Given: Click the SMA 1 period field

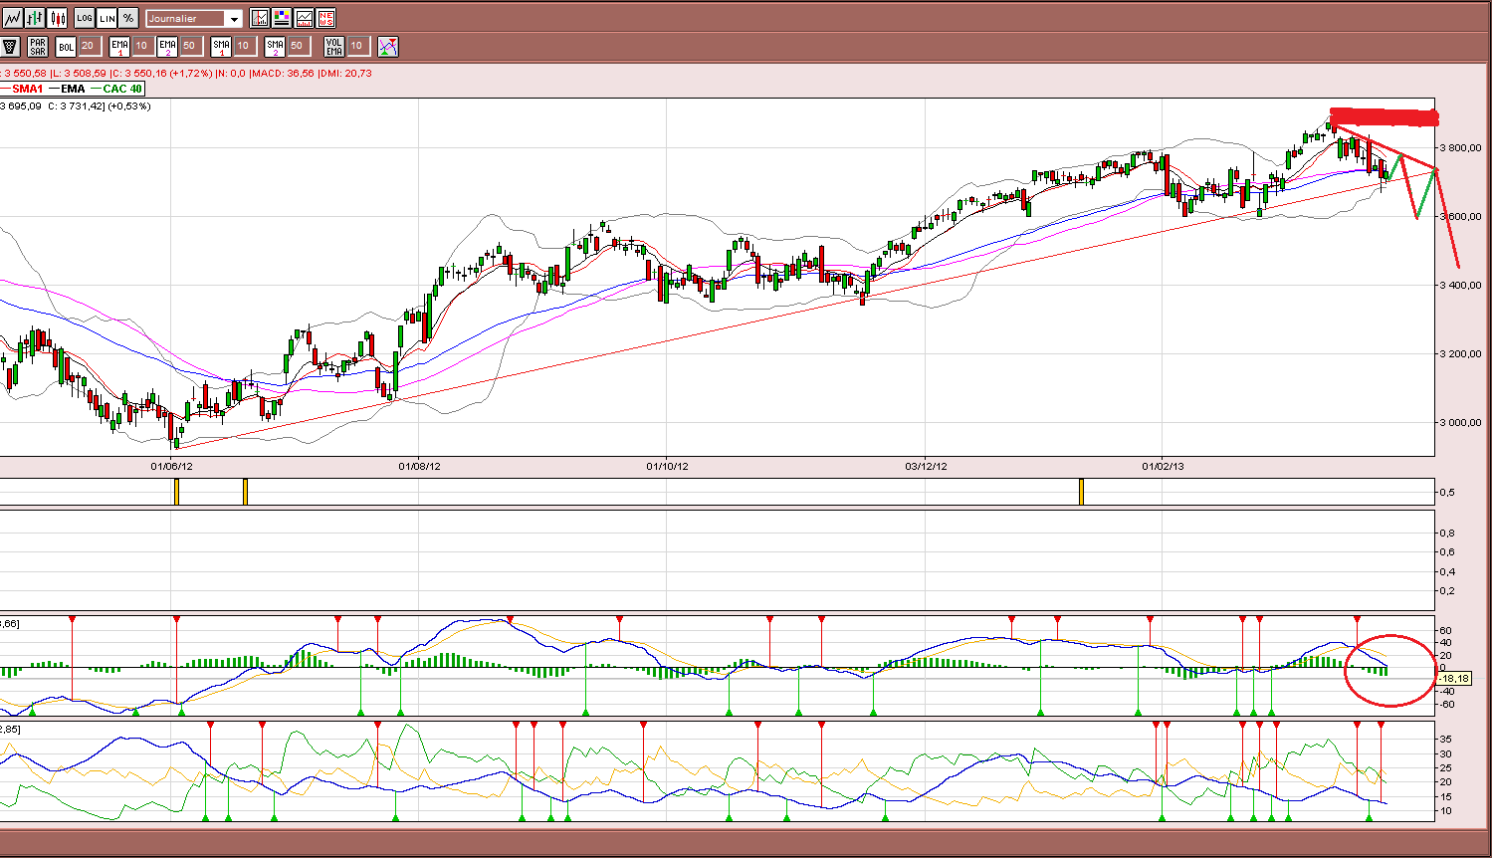Looking at the screenshot, I should 244,46.
